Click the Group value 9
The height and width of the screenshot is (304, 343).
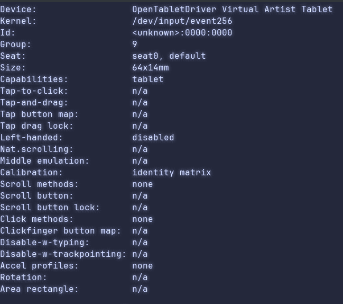(135, 44)
